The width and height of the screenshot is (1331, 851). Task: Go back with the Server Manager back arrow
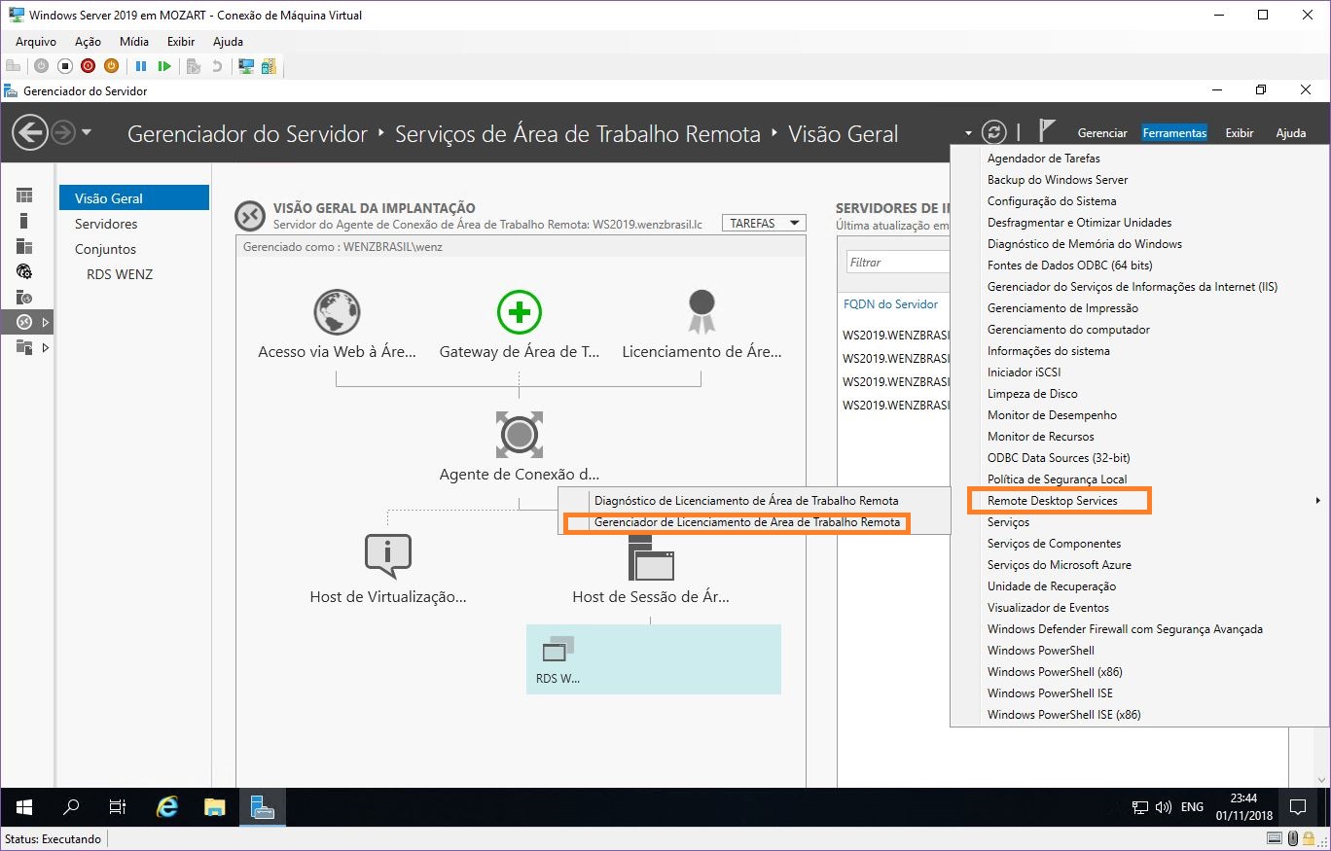click(30, 132)
